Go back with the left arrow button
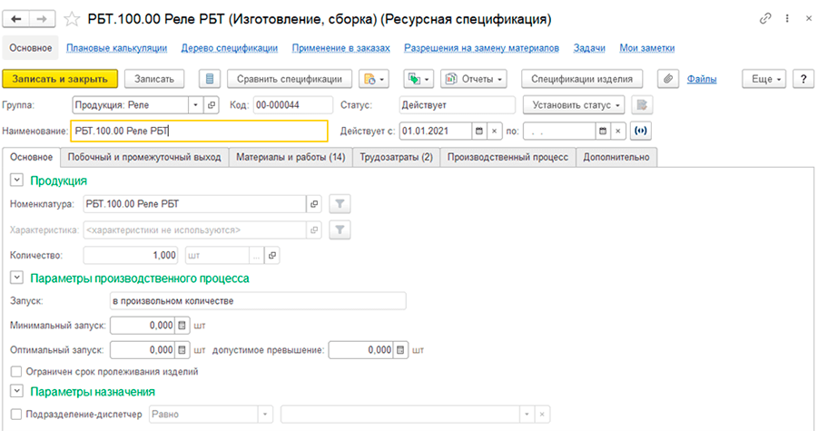 pos(16,19)
